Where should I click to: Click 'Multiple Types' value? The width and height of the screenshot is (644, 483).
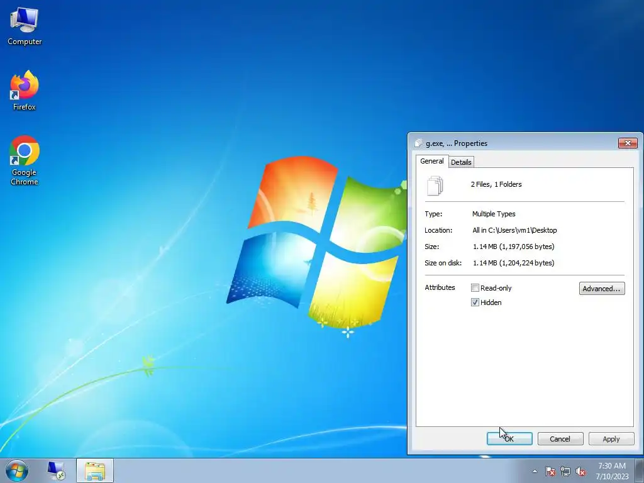pos(494,214)
